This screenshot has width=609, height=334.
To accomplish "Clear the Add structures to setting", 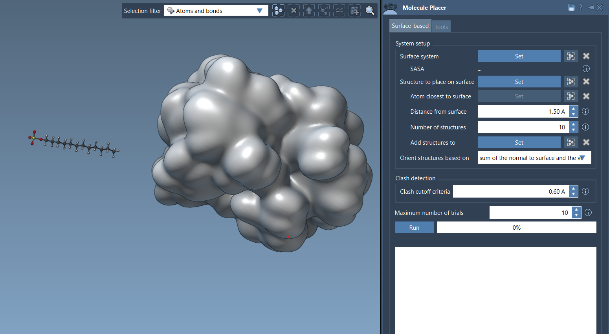I will coord(586,142).
